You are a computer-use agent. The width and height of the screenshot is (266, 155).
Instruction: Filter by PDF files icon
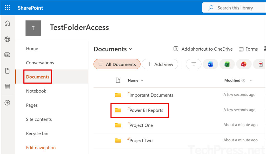[260, 64]
